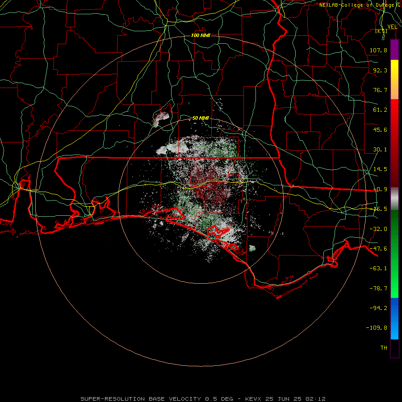Click the 76.7 velocity scale value

380,90
